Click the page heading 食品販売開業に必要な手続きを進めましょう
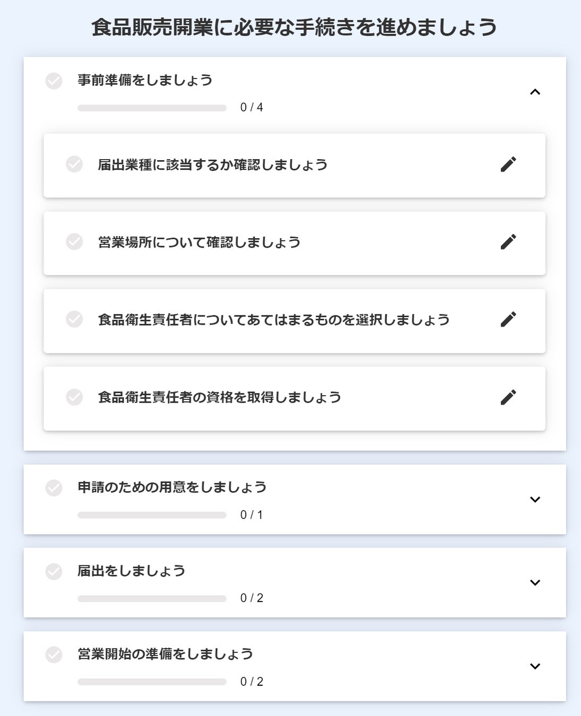 [x=294, y=27]
